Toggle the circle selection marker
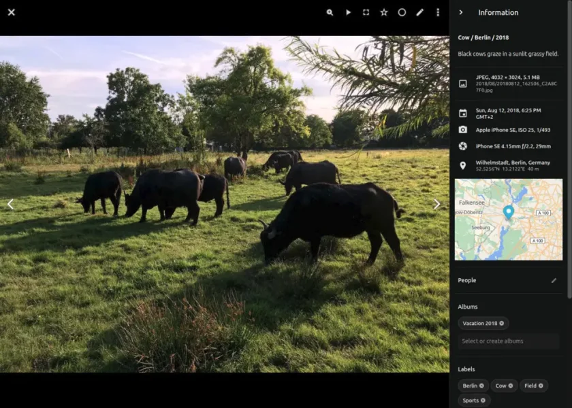This screenshot has width=572, height=408. point(402,12)
